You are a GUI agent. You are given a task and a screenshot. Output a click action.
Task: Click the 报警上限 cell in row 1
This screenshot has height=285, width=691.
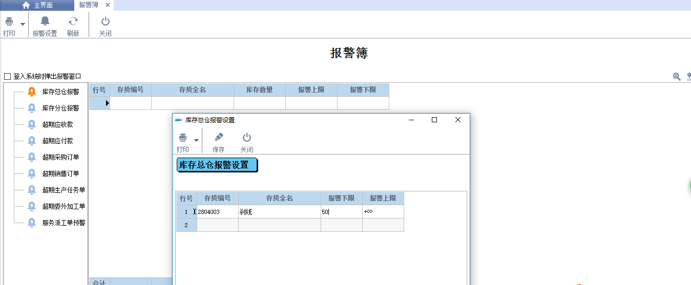pyautogui.click(x=383, y=212)
